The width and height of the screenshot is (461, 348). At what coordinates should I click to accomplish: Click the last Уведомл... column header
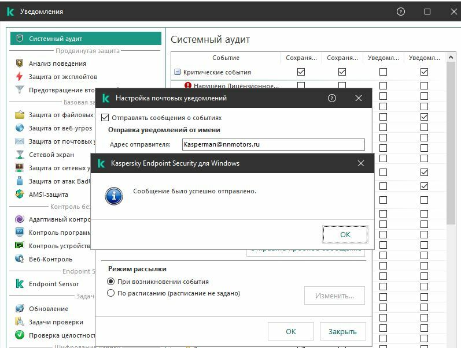pos(424,58)
